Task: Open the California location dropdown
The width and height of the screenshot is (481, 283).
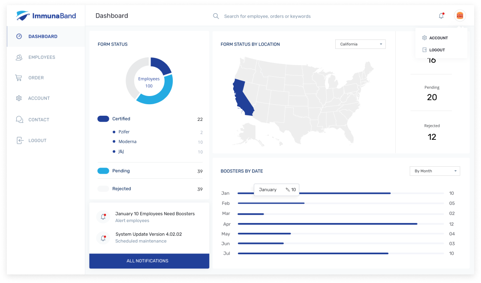Action: point(360,44)
